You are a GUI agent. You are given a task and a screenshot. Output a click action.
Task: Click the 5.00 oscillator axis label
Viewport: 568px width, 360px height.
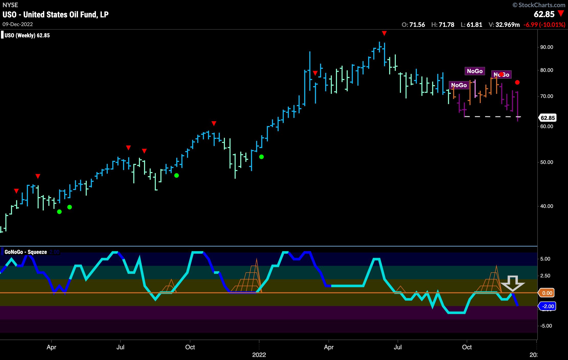545,259
